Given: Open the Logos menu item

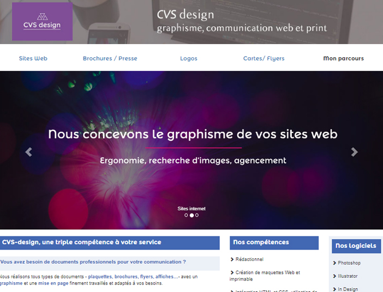Looking at the screenshot, I should (x=189, y=58).
